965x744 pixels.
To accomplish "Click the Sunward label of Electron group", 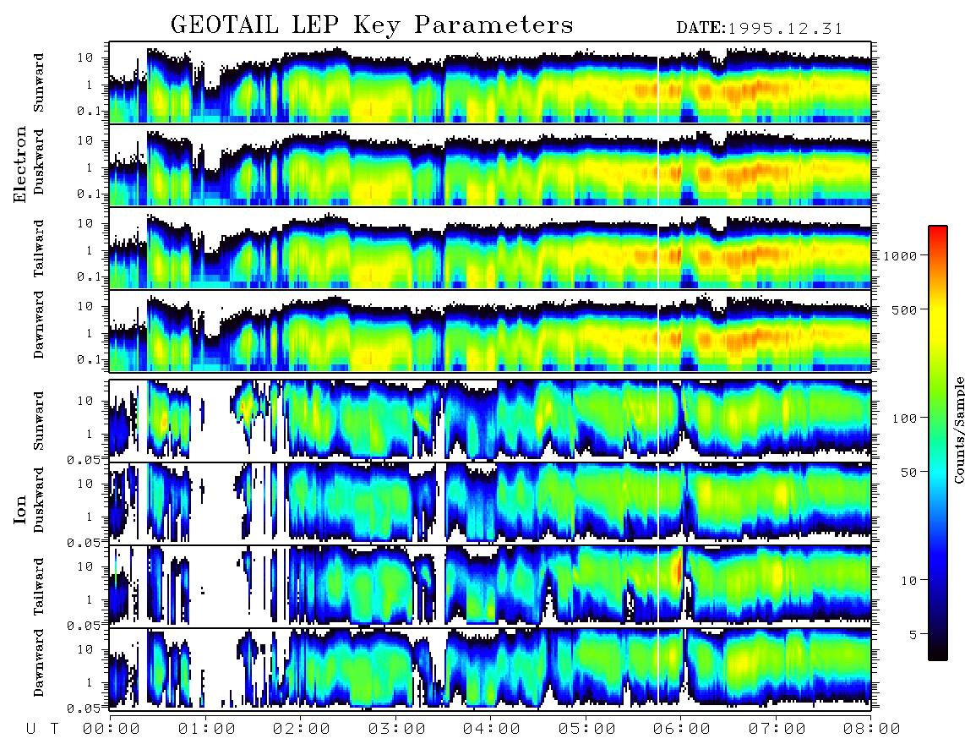I will (x=39, y=83).
